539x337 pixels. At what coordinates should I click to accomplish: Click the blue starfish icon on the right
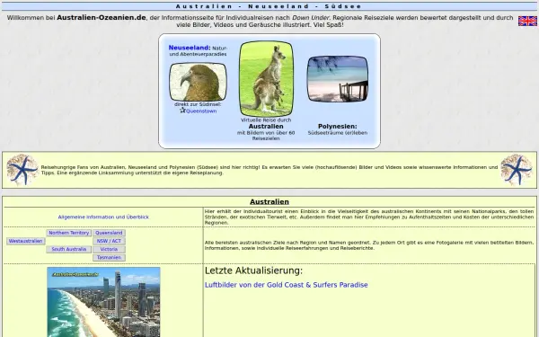[x=517, y=170]
